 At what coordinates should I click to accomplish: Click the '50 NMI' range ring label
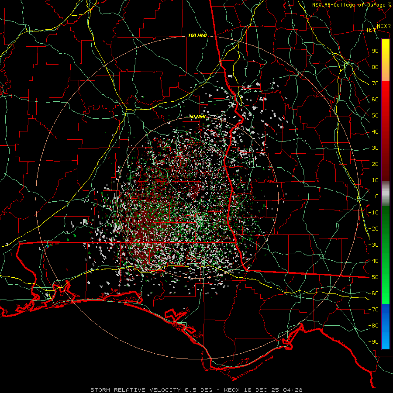pyautogui.click(x=197, y=117)
